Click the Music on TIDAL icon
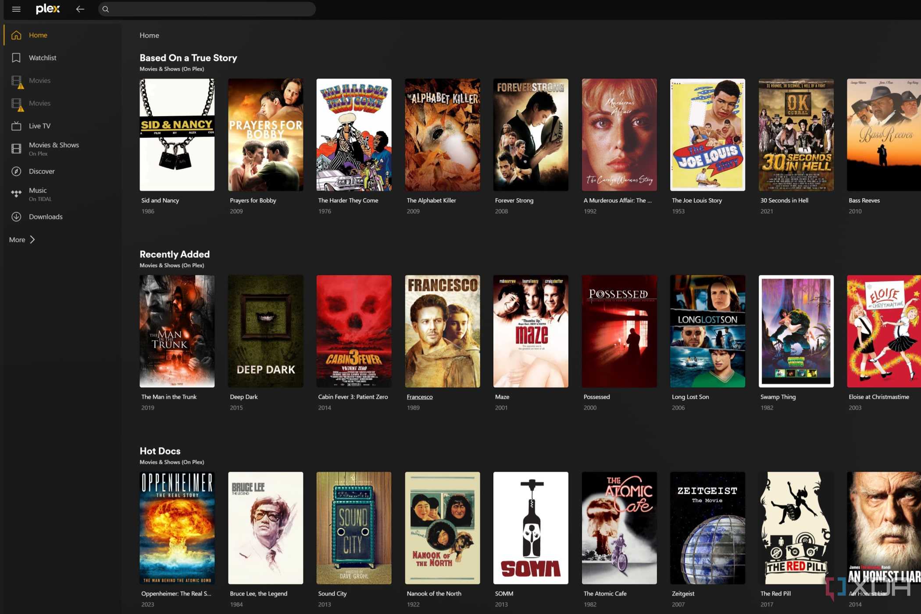This screenshot has height=614, width=921. pos(16,194)
